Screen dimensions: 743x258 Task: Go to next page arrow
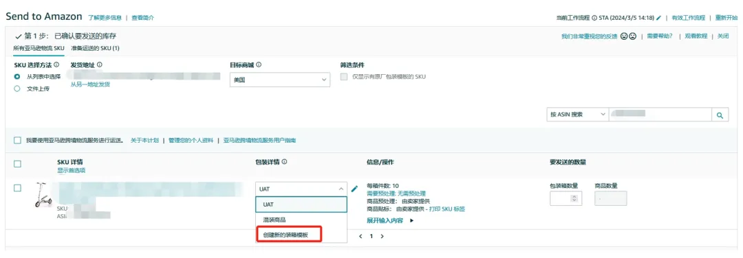[x=383, y=236]
